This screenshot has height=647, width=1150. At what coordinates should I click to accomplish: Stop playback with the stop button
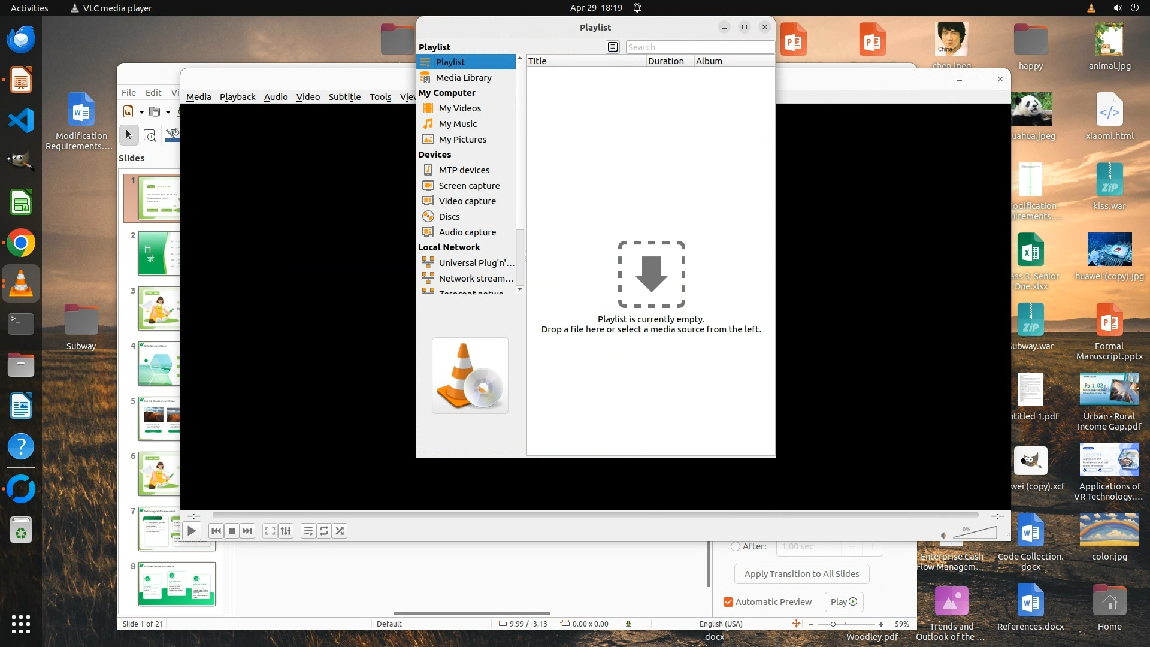pyautogui.click(x=232, y=531)
